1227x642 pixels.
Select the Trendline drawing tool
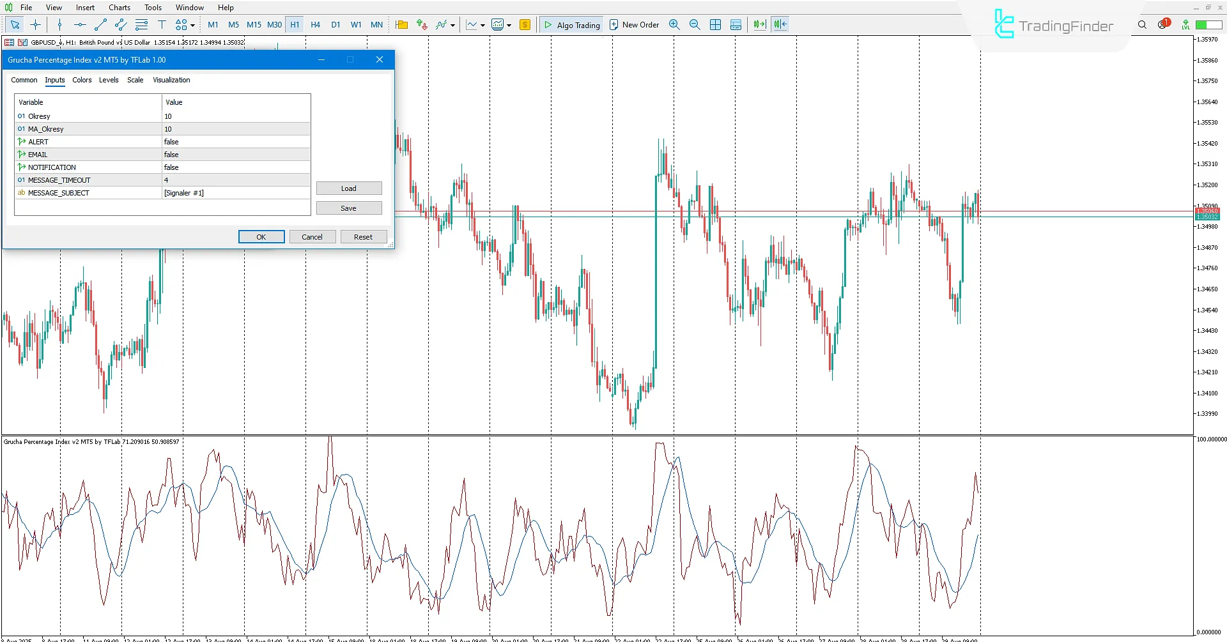100,24
